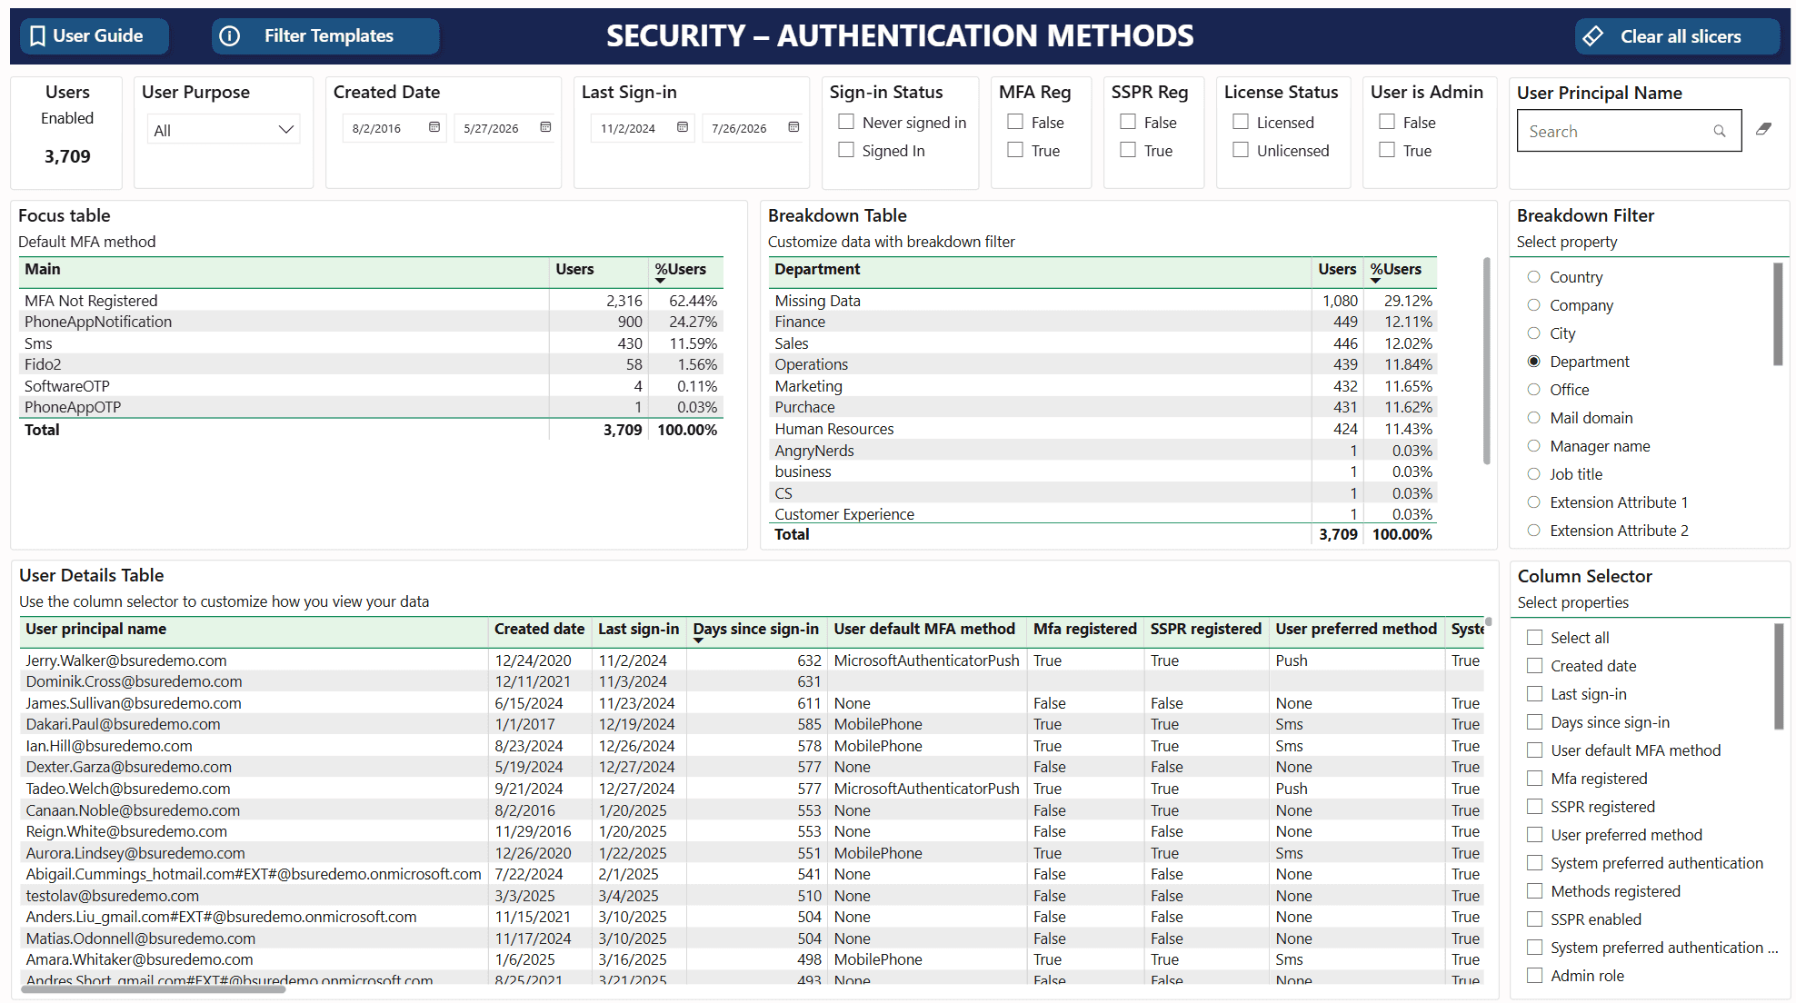Viewport: 1796px width, 1003px height.
Task: Click testolav@bsuredemo.com in details table
Action: pos(113,896)
